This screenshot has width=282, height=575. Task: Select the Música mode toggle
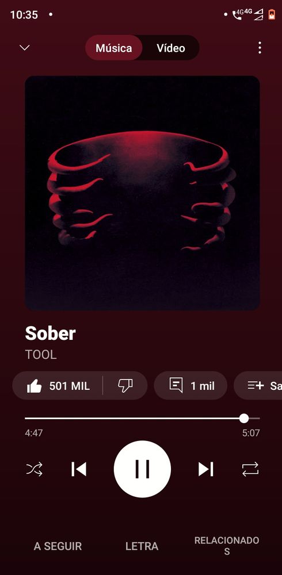114,48
